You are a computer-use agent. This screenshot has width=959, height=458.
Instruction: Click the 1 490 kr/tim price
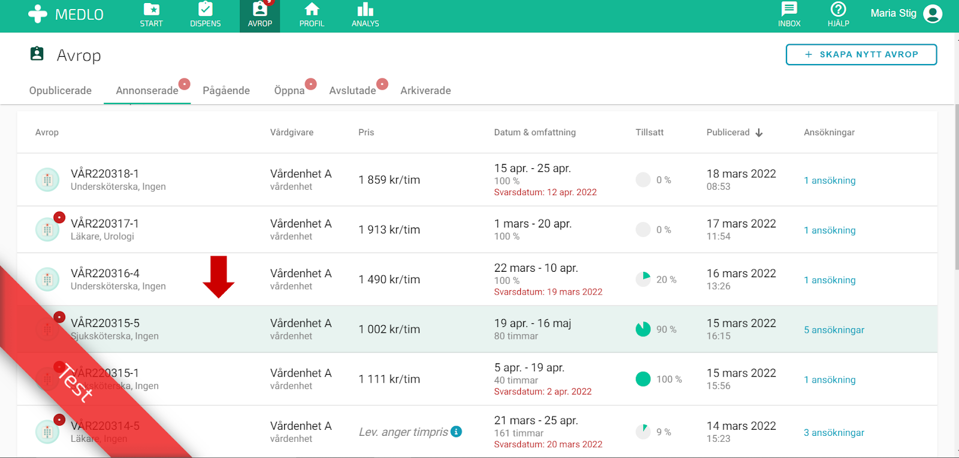pyautogui.click(x=389, y=279)
